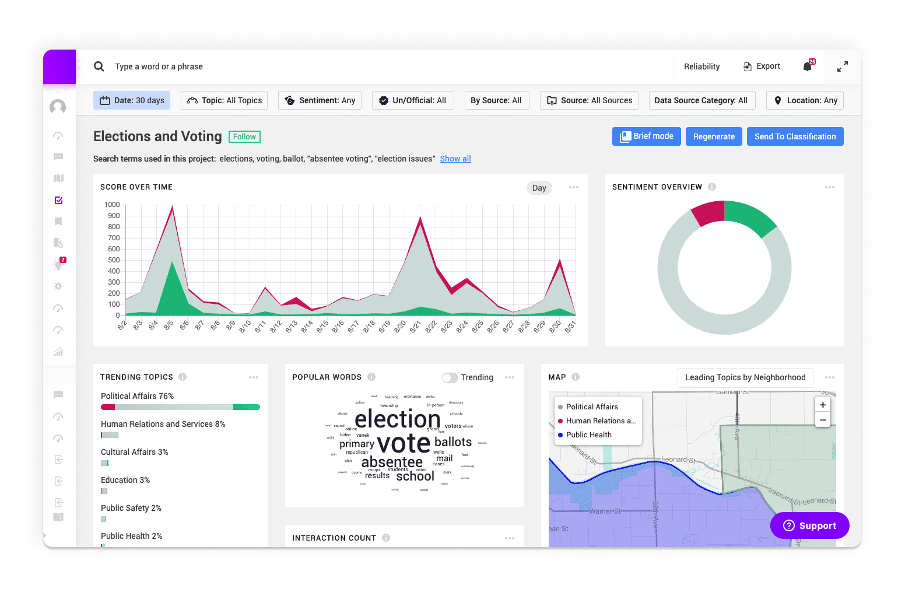
Task: Click the red negative donut segment
Action: 709,213
